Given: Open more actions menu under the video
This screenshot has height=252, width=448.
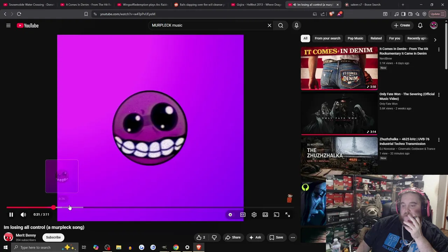Looking at the screenshot, I should [293, 237].
